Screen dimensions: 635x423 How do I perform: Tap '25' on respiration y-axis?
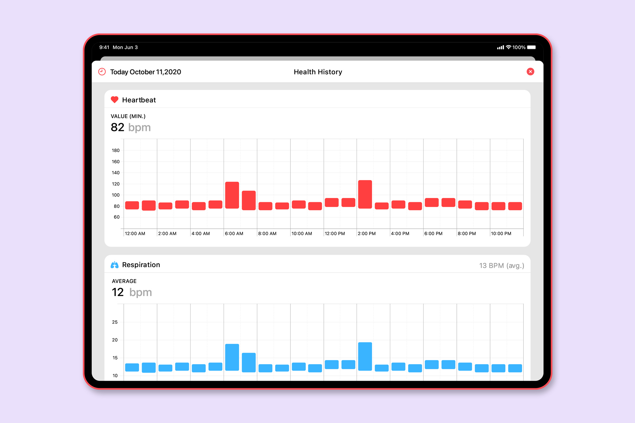click(x=115, y=322)
